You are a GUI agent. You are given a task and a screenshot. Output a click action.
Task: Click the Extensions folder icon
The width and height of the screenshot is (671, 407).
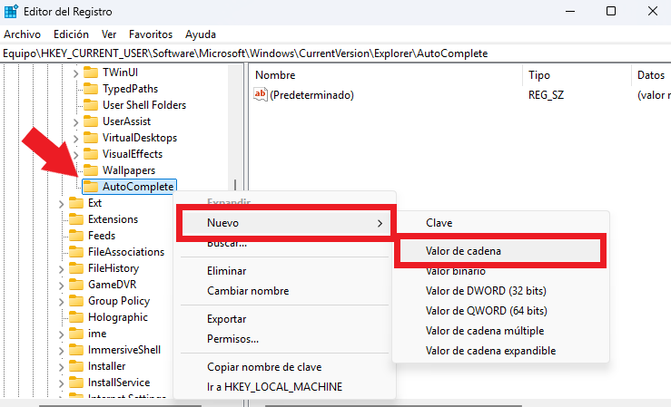(x=75, y=219)
